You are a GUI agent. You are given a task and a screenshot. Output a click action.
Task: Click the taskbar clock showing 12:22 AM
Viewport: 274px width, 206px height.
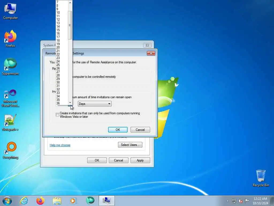(260, 201)
